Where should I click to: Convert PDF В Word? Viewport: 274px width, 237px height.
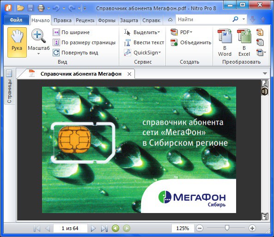[x=225, y=43]
